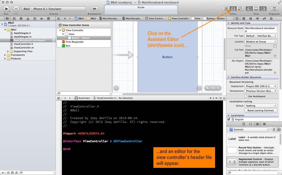The width and height of the screenshot is (282, 175).
Task: Click the 8Ball project breadcrumb
Action: (x=79, y=18)
